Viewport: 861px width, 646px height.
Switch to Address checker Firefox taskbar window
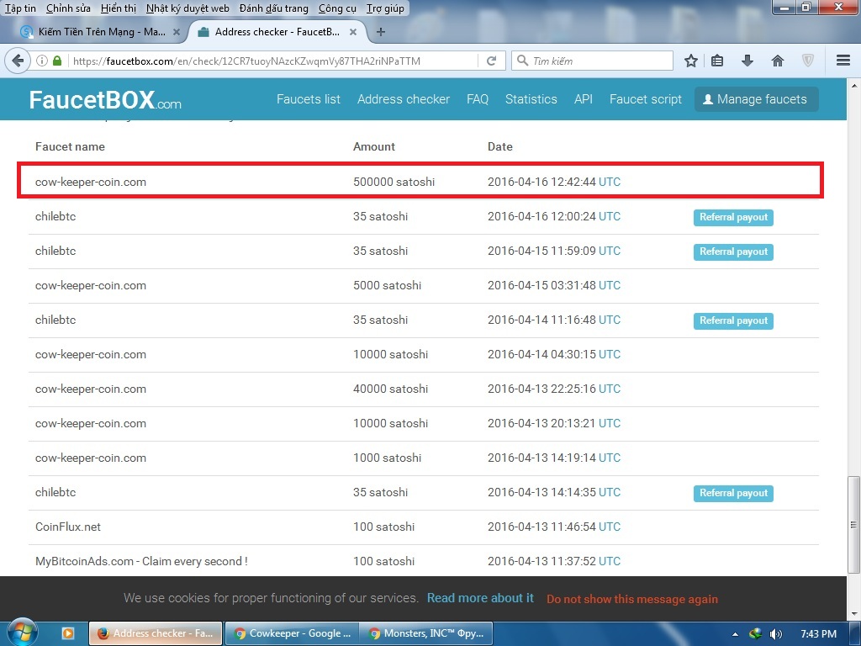coord(156,633)
